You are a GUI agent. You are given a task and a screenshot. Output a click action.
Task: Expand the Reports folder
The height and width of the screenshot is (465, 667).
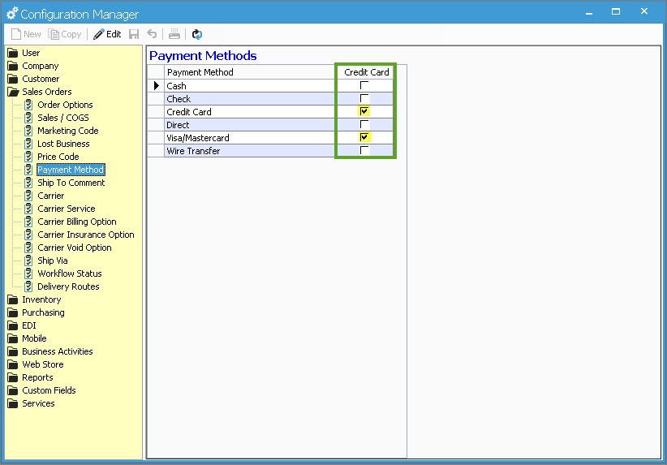(x=31, y=377)
